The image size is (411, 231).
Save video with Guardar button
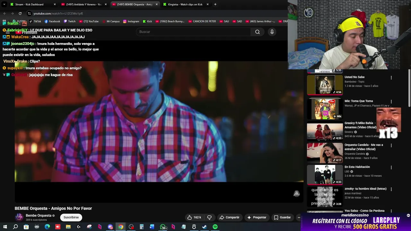coord(282,217)
